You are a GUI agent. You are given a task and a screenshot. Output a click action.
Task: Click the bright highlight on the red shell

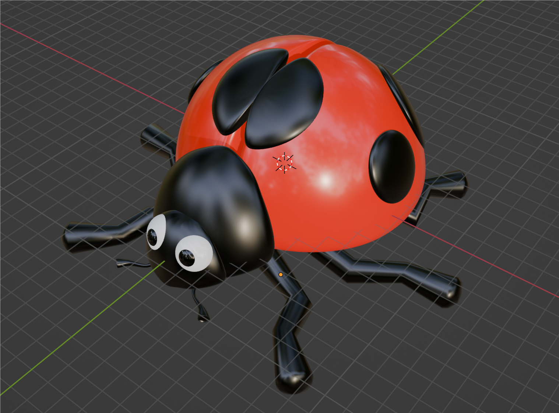pos(326,180)
